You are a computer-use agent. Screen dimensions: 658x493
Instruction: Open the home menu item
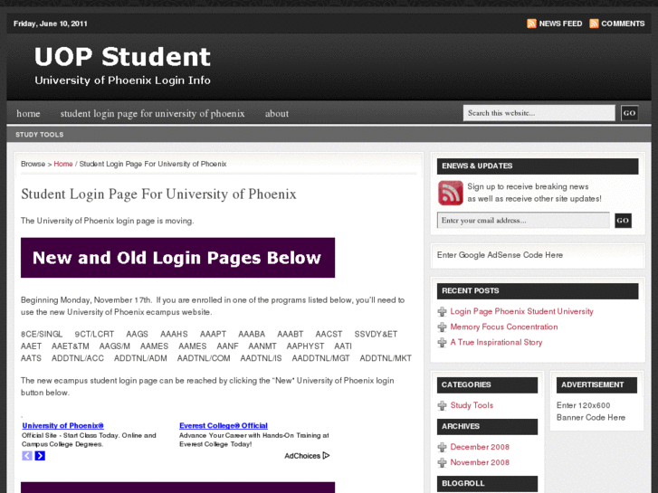click(28, 114)
